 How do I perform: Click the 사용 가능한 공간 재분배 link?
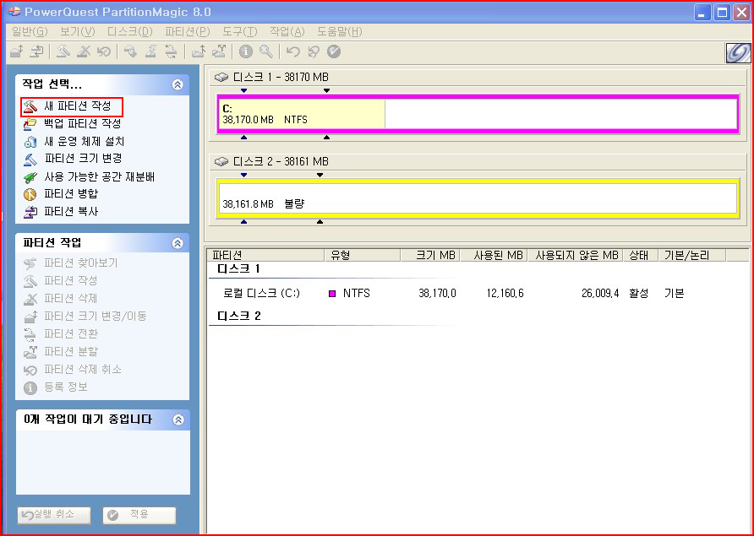99,177
